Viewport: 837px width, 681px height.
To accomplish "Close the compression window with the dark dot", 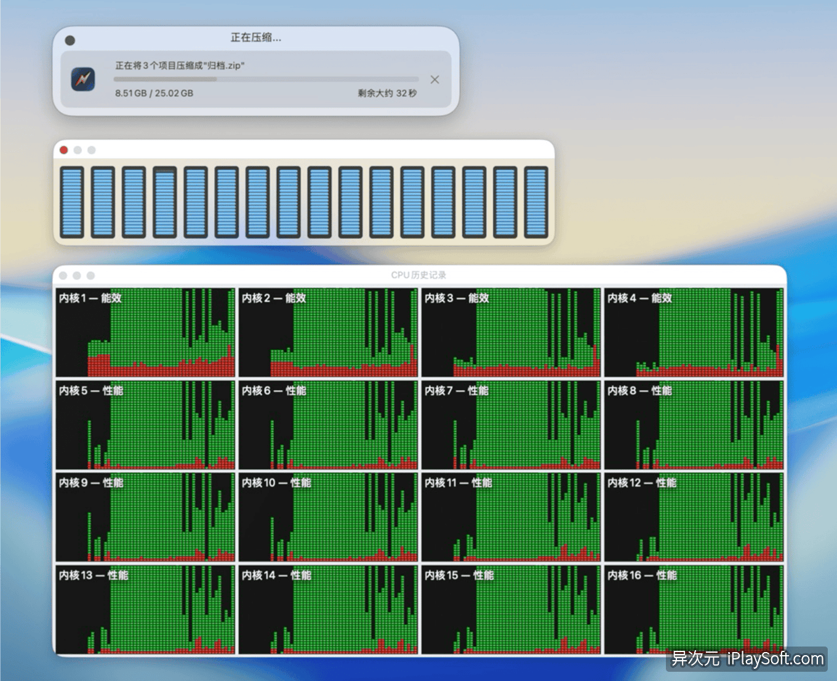I will coord(70,41).
